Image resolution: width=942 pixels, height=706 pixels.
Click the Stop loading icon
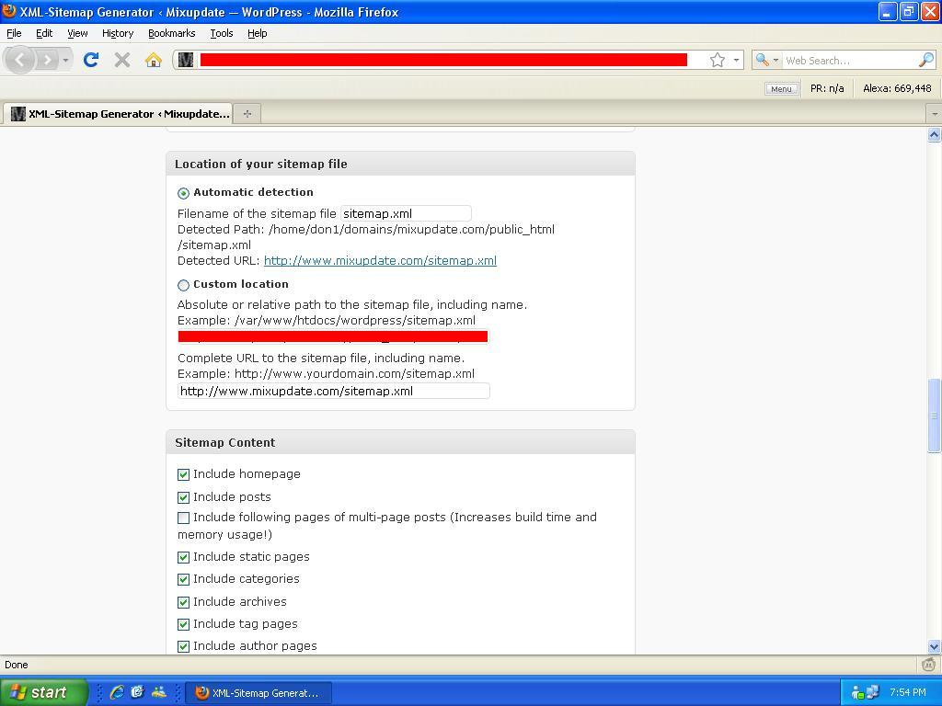point(121,60)
